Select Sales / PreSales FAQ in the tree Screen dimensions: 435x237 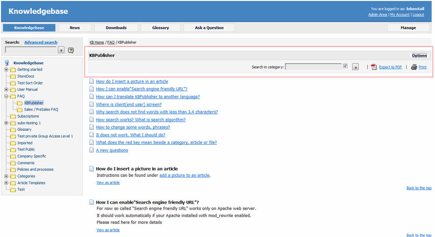tap(41, 109)
